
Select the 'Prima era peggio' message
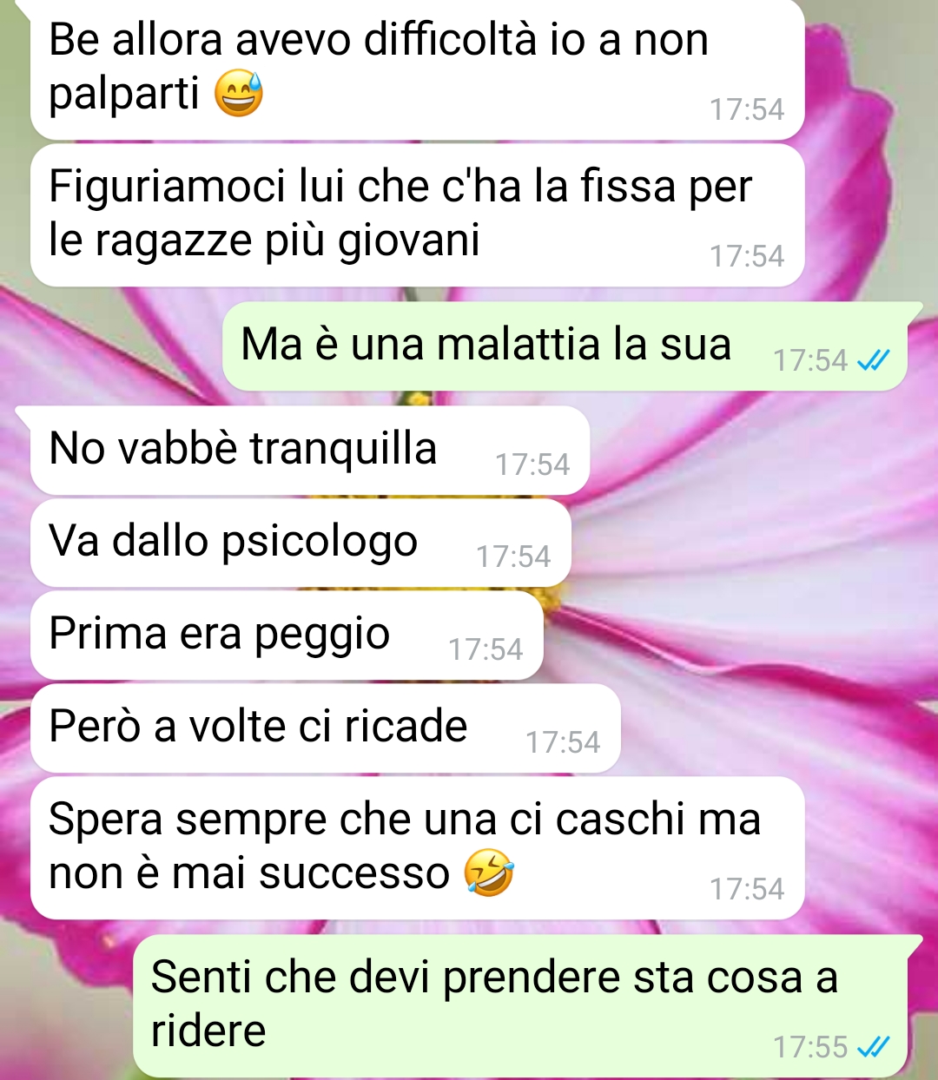coord(287,635)
